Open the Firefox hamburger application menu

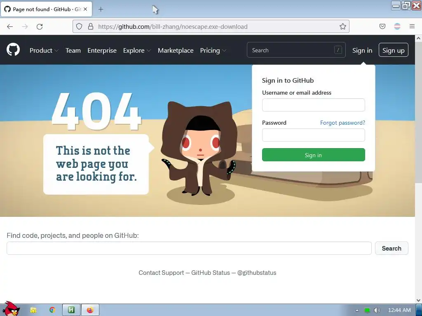[x=412, y=26]
